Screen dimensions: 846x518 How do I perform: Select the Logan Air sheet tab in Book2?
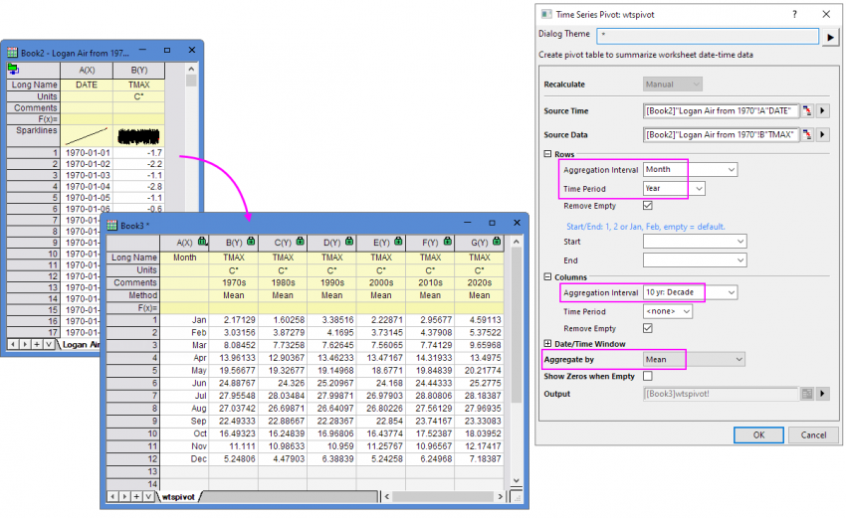click(x=80, y=344)
